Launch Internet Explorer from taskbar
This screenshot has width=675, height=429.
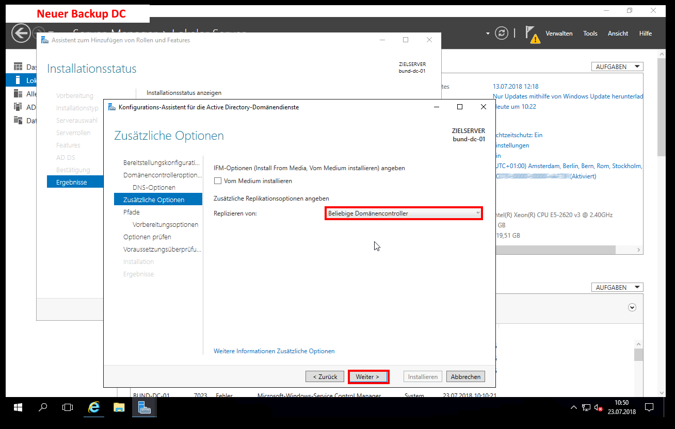point(94,407)
